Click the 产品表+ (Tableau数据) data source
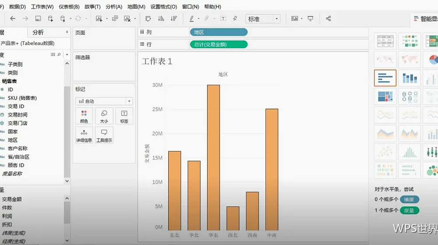This screenshot has height=245, width=438. point(27,43)
